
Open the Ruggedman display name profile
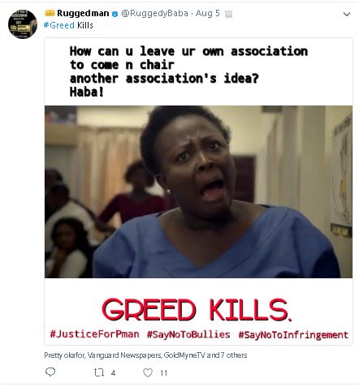(x=83, y=13)
